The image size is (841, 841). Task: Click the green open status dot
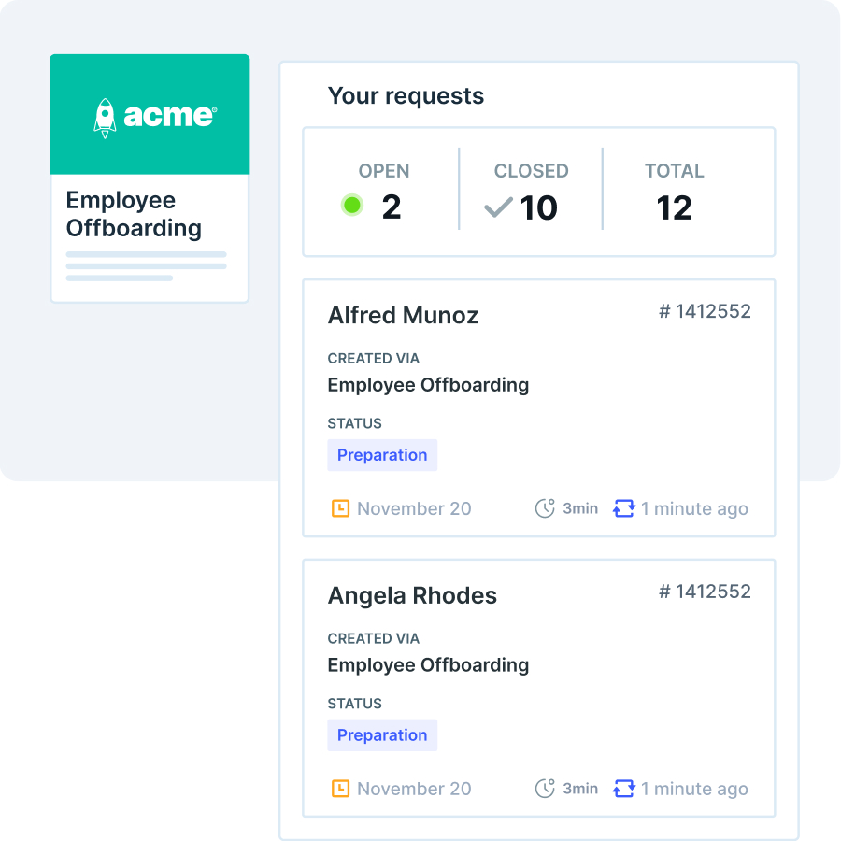coord(352,206)
